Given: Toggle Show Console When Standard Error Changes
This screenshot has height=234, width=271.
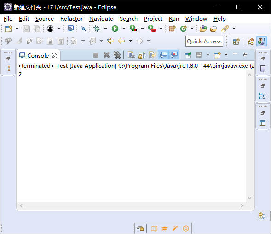Looking at the screenshot, I should point(174,55).
